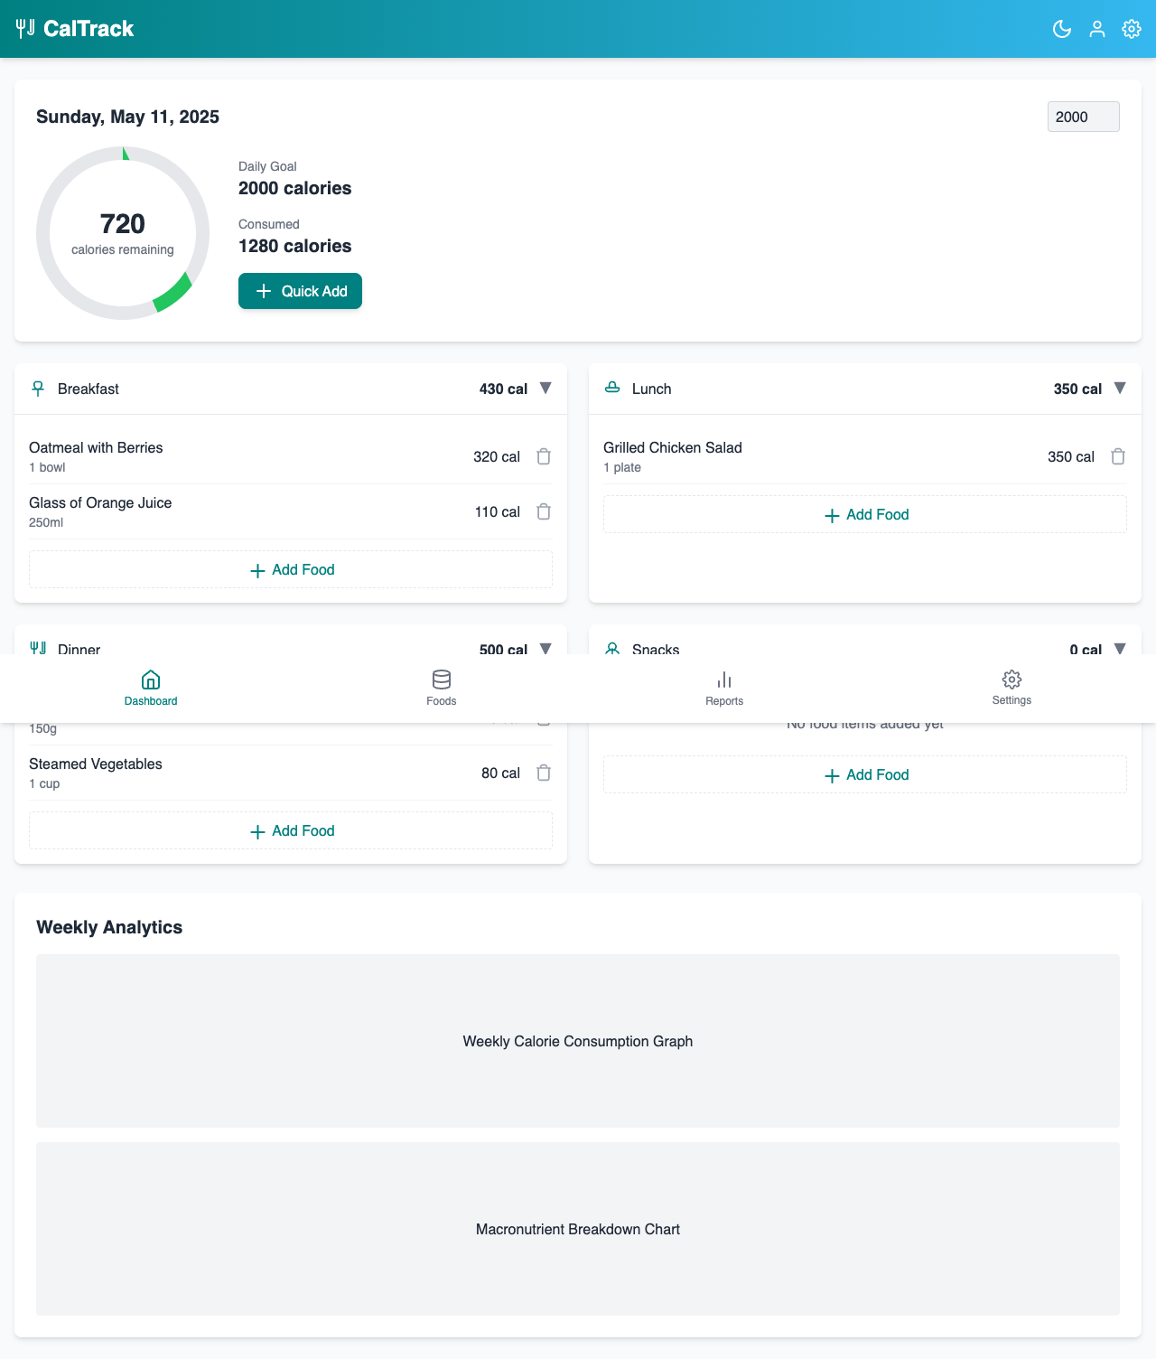Toggle dark mode with the moon icon
Image resolution: width=1156 pixels, height=1359 pixels.
click(x=1062, y=29)
